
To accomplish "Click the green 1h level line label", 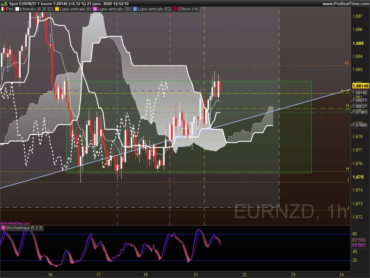I will point(347,110).
